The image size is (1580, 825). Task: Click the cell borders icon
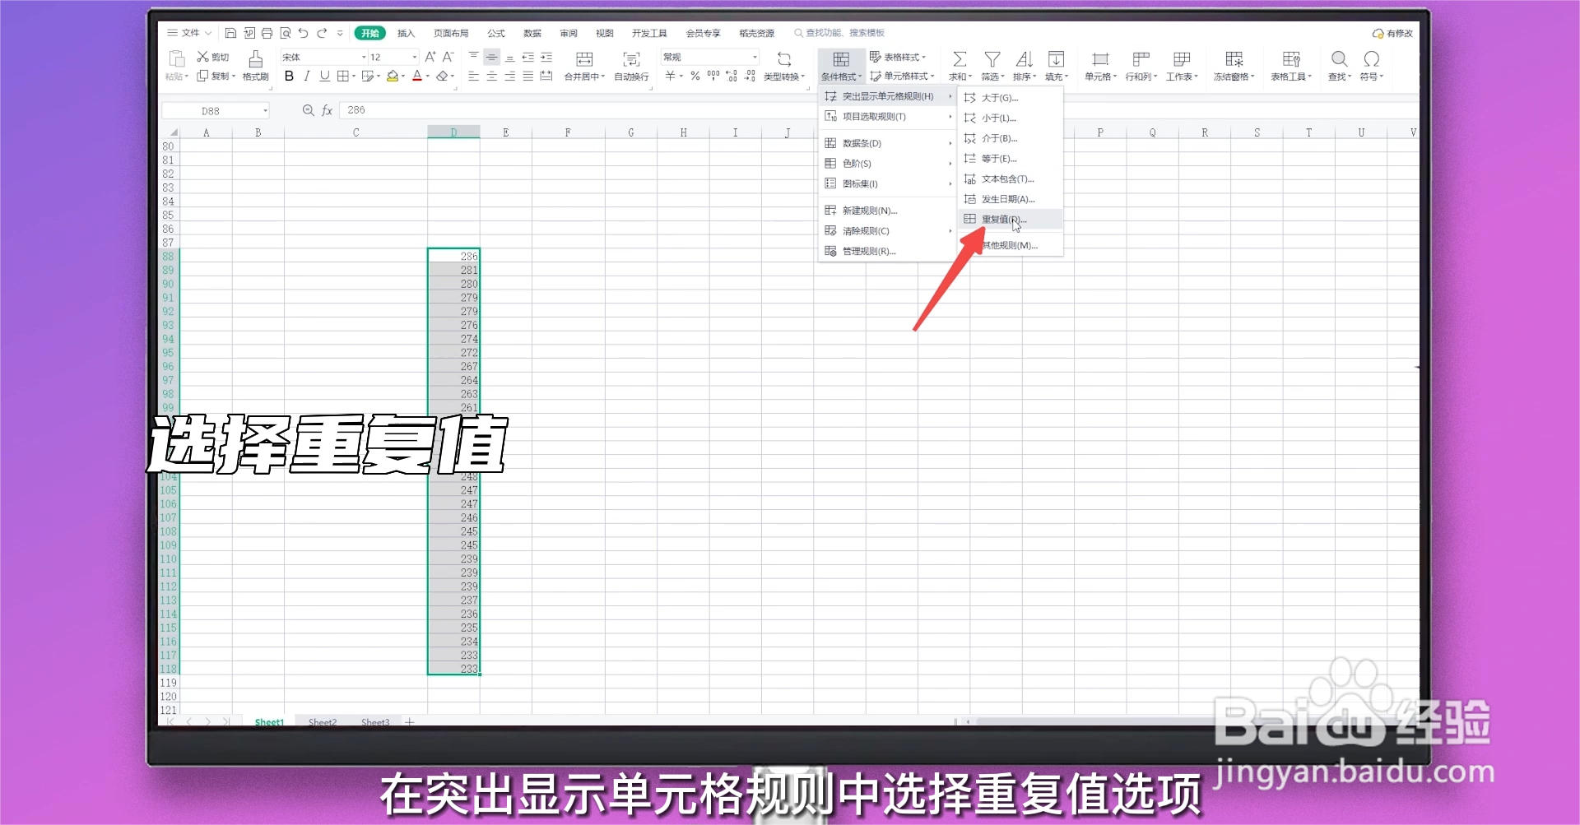pos(342,76)
